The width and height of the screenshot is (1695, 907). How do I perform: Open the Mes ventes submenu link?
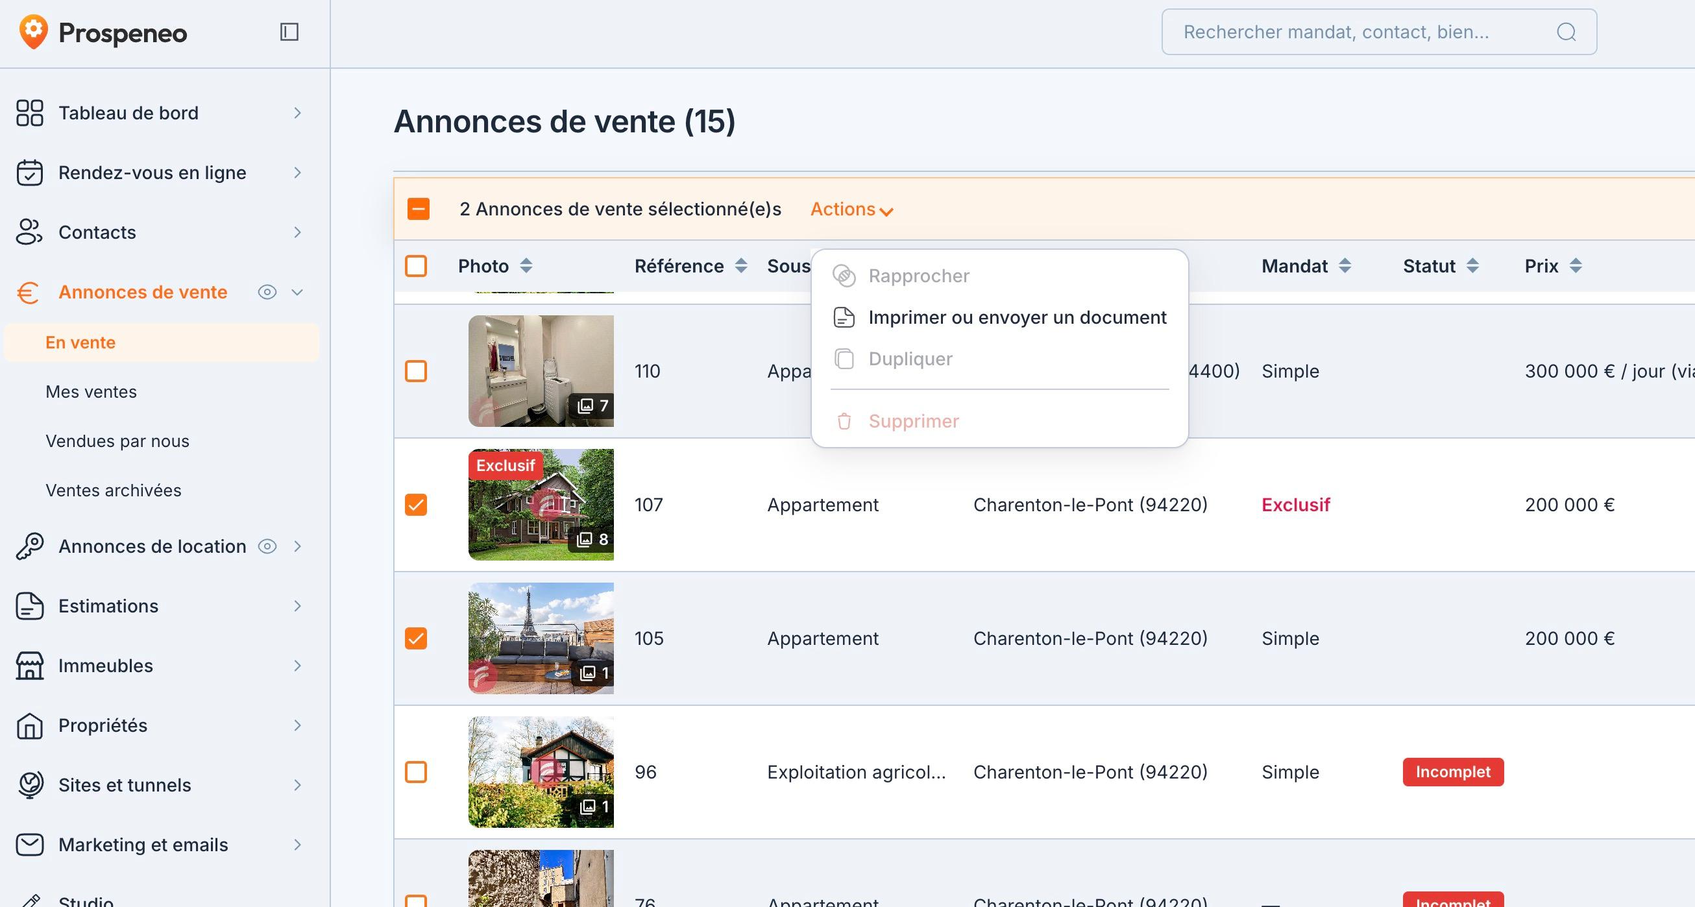pyautogui.click(x=91, y=391)
